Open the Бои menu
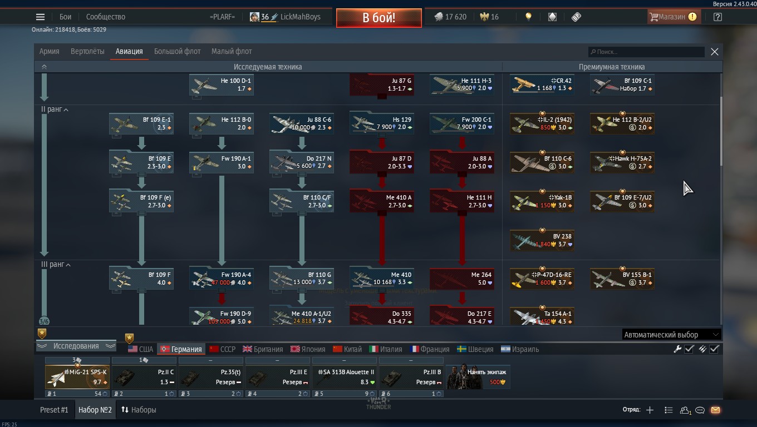 pyautogui.click(x=66, y=17)
